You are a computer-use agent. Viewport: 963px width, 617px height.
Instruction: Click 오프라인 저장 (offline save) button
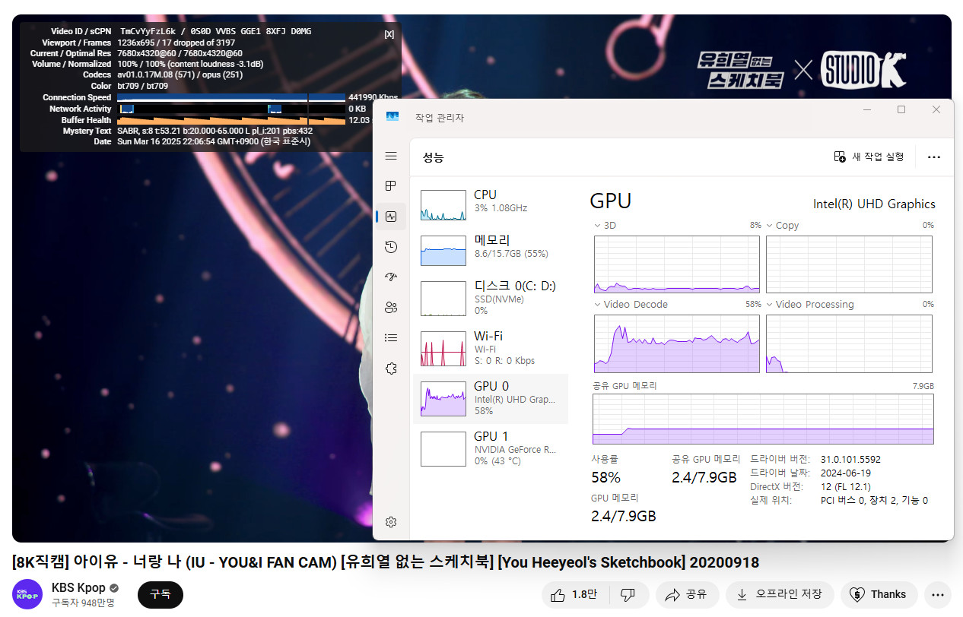tap(780, 594)
